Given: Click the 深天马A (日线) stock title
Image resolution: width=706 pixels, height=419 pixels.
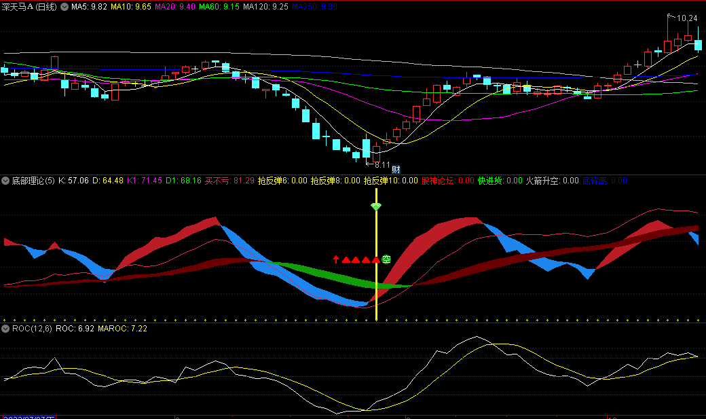Looking at the screenshot, I should click(x=29, y=7).
